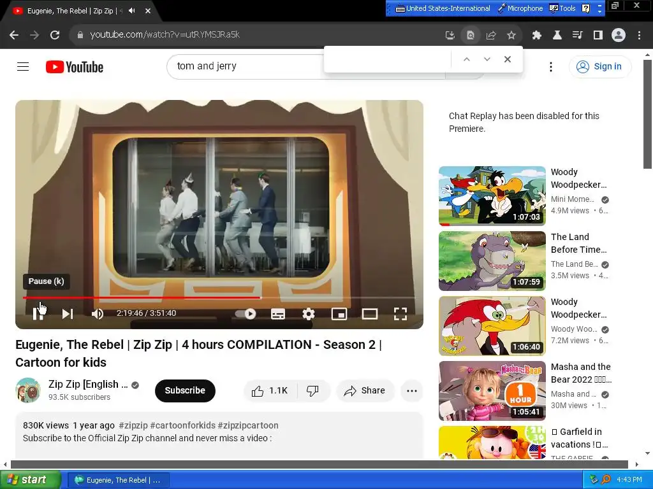Screen dimensions: 653x489
Task: Open United States-International keyboard language menu
Action: pyautogui.click(x=443, y=8)
